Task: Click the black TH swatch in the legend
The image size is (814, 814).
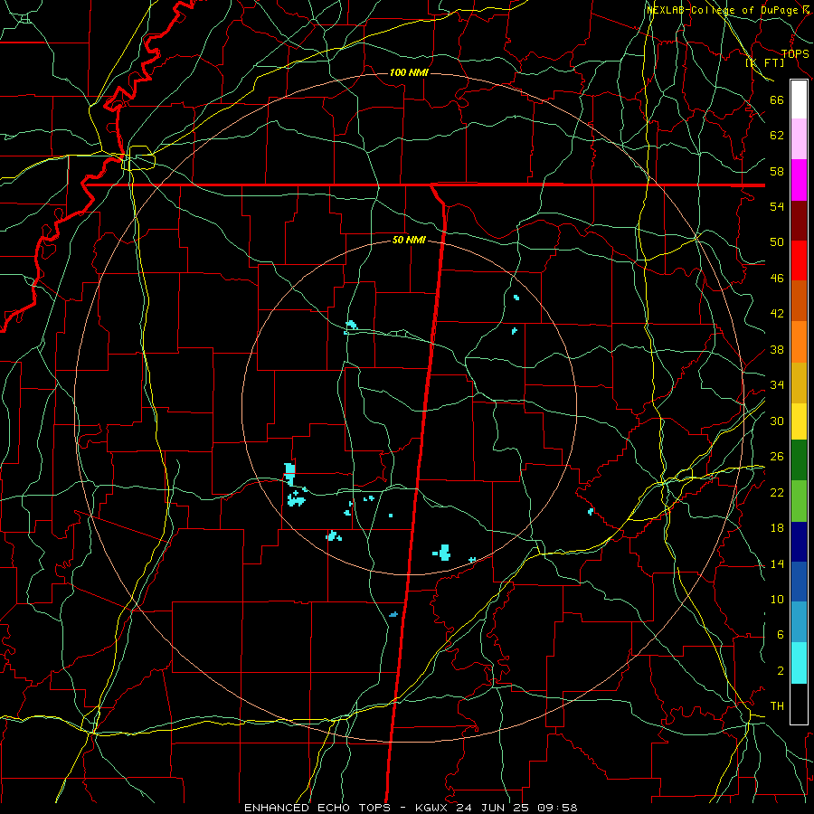Action: [x=799, y=704]
